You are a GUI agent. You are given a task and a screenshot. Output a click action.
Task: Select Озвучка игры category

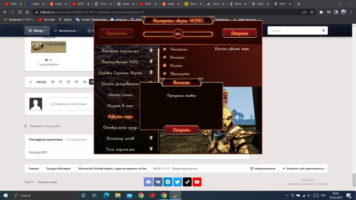point(120,116)
